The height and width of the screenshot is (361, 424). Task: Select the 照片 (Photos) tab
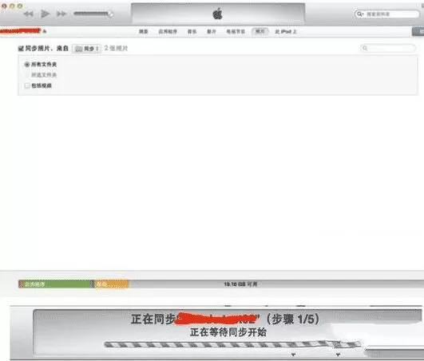coord(260,31)
